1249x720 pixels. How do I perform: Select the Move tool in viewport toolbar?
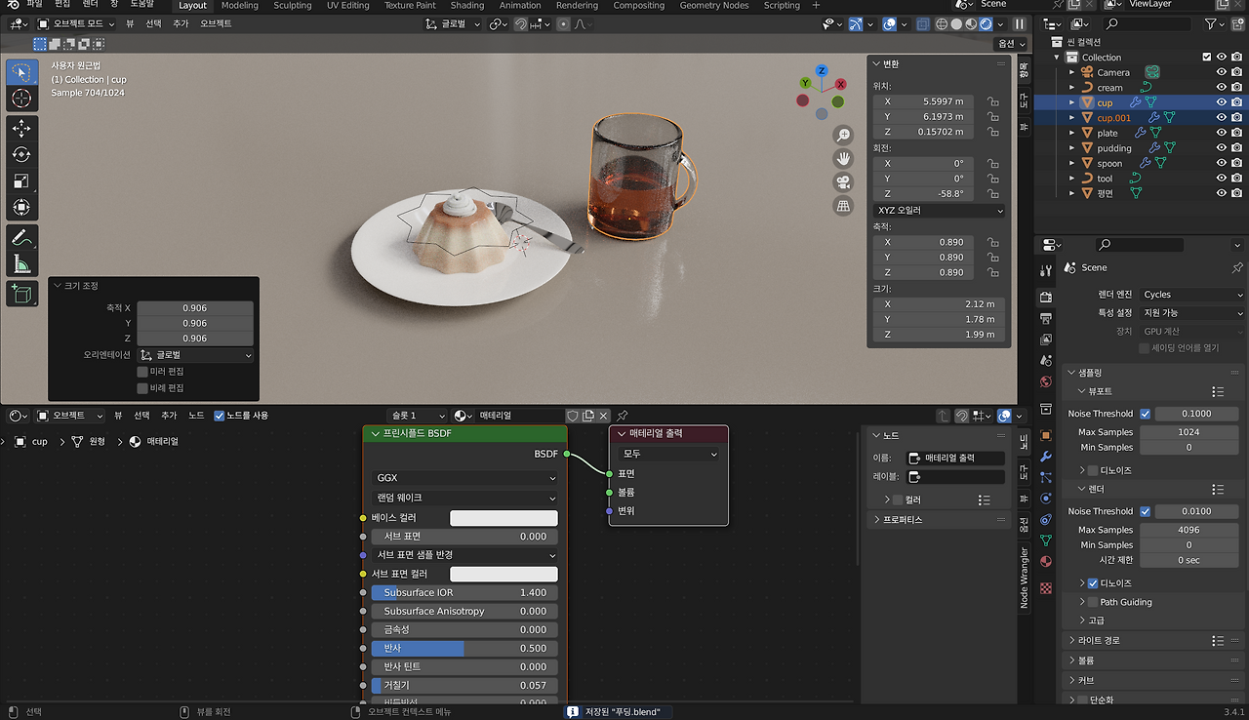tap(21, 128)
